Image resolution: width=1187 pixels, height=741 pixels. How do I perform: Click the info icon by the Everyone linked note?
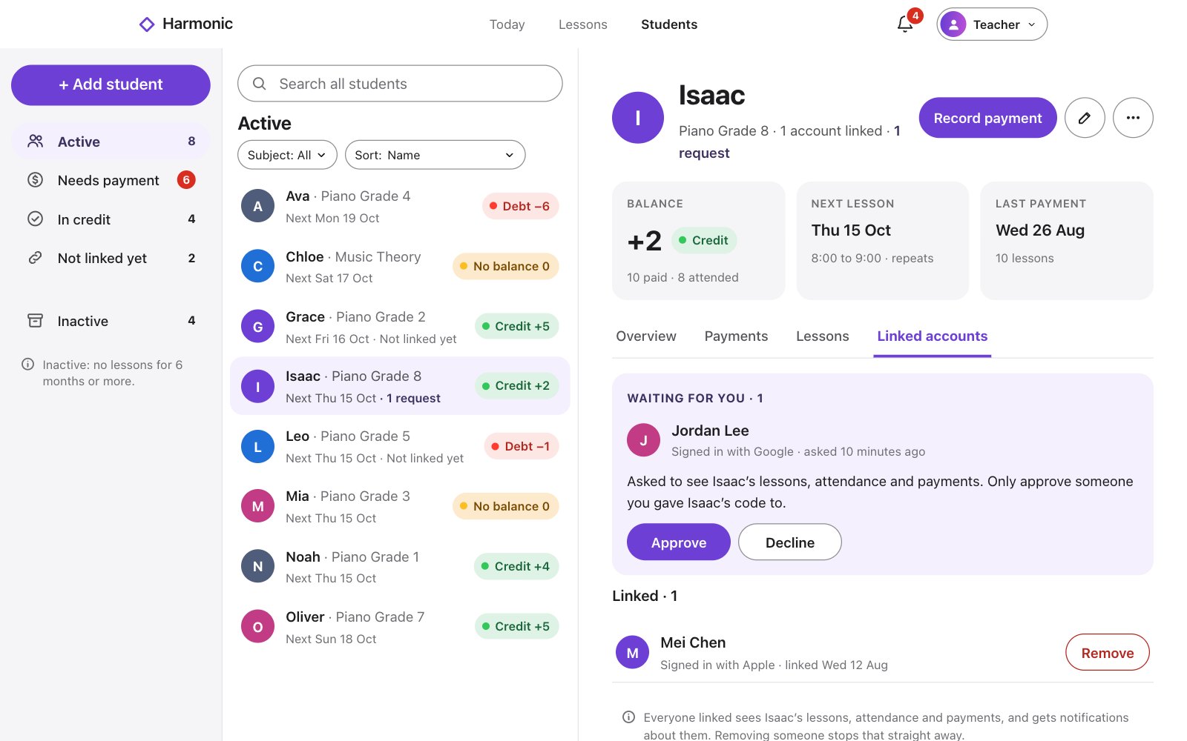(x=628, y=717)
